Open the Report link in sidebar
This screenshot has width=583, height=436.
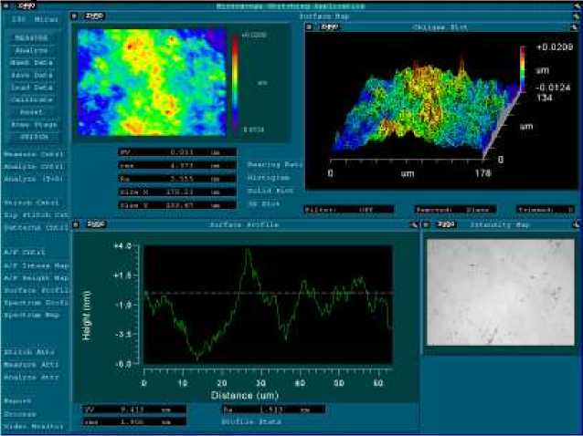[17, 401]
